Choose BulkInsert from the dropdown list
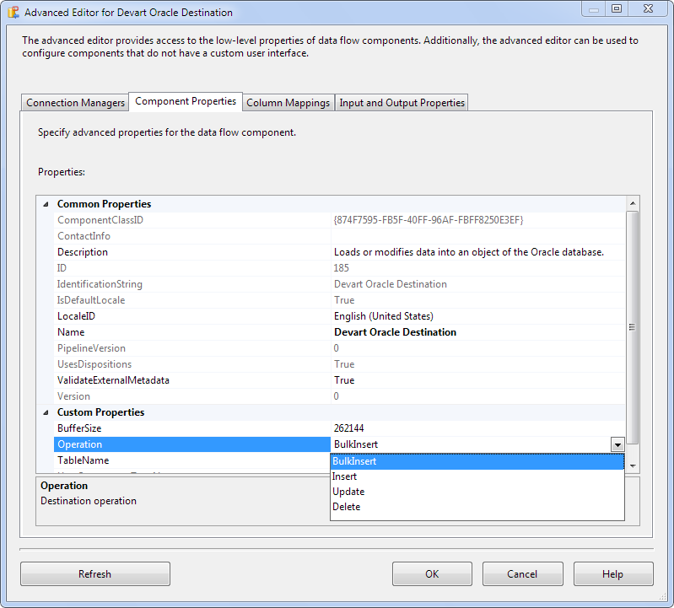Image resolution: width=674 pixels, height=608 pixels. click(x=477, y=461)
